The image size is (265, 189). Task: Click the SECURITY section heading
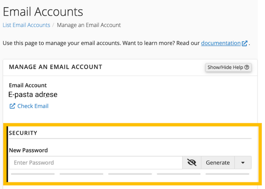coord(23,133)
